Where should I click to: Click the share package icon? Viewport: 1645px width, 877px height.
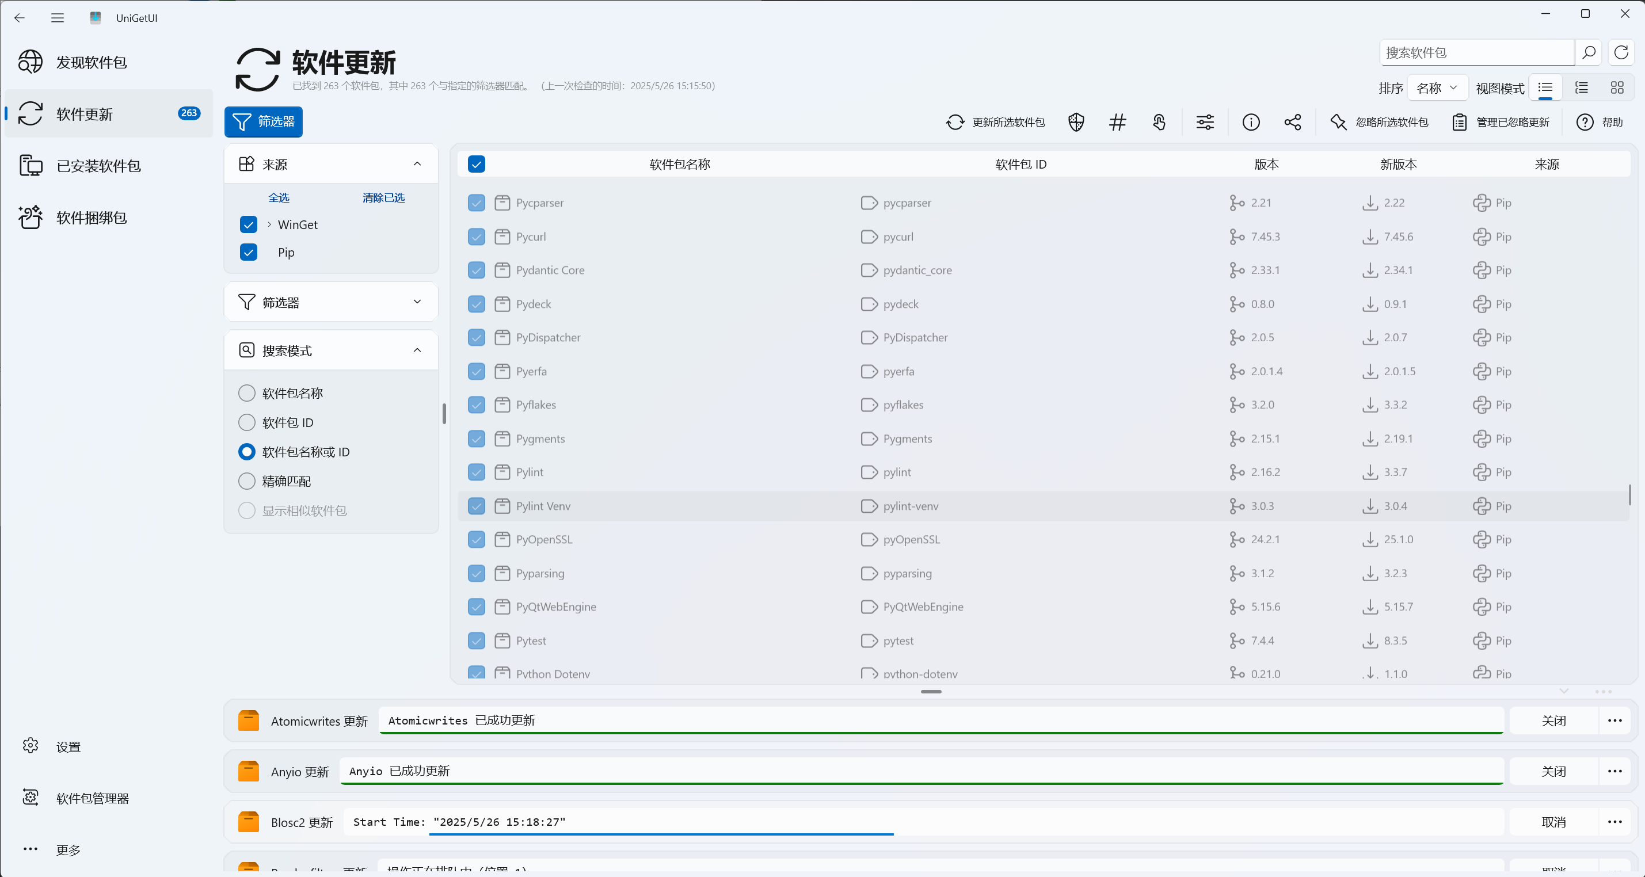tap(1293, 122)
